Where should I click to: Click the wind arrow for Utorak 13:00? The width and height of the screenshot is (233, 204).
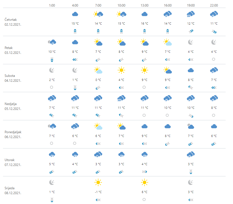(144, 172)
